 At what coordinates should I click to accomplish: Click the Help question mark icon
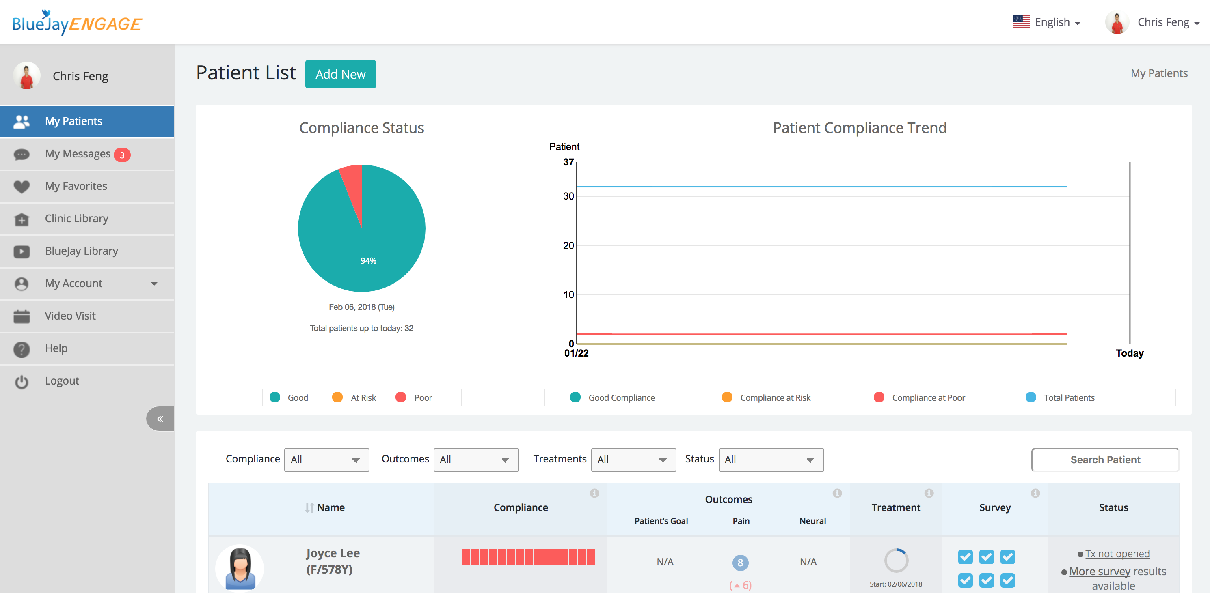(22, 348)
